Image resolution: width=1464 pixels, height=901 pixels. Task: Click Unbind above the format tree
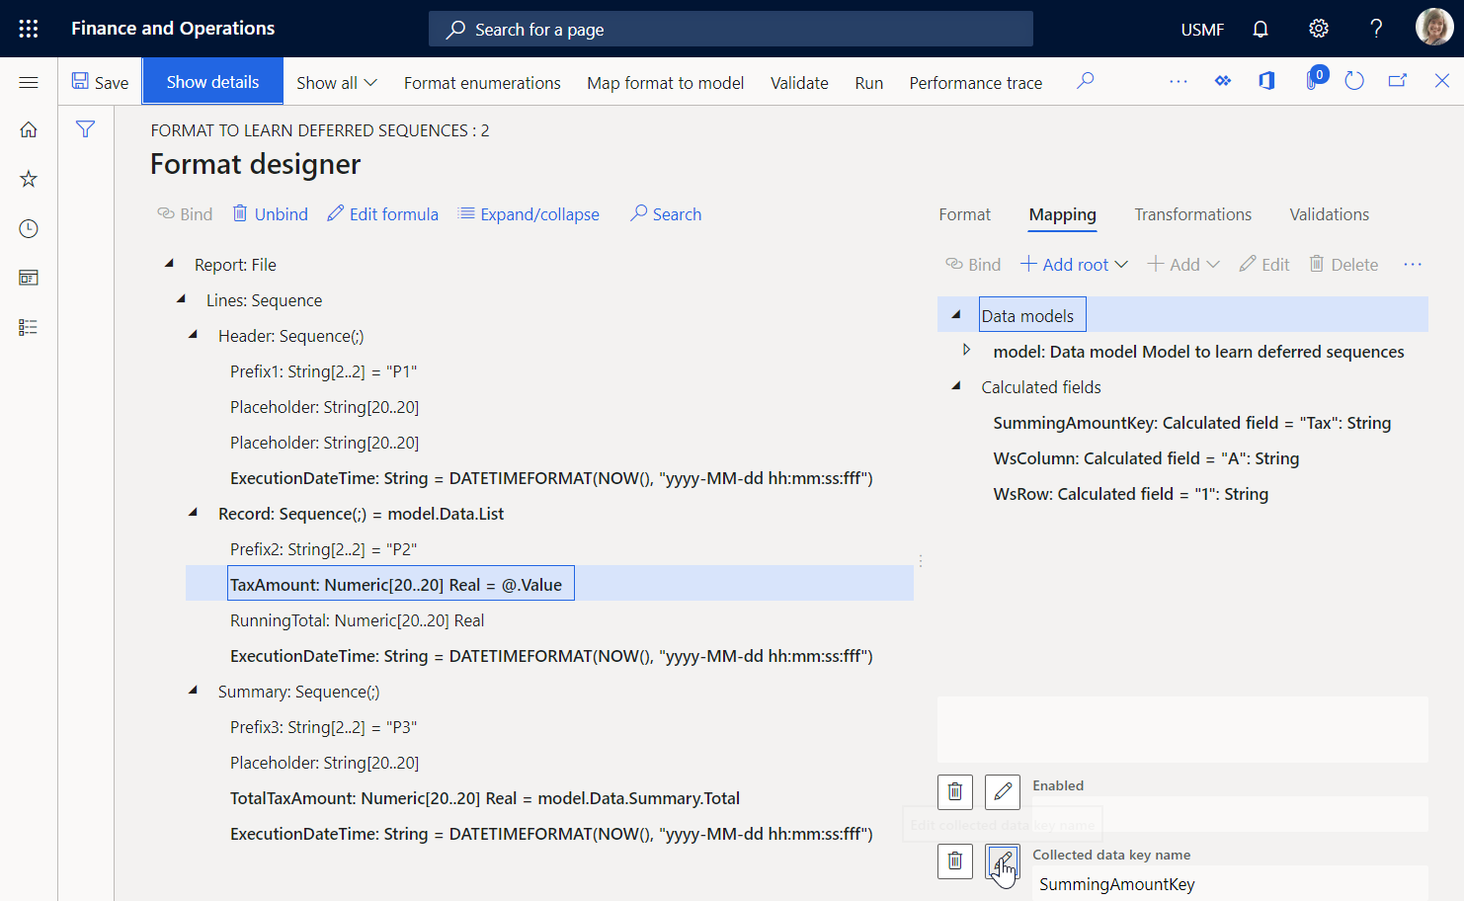coord(270,213)
